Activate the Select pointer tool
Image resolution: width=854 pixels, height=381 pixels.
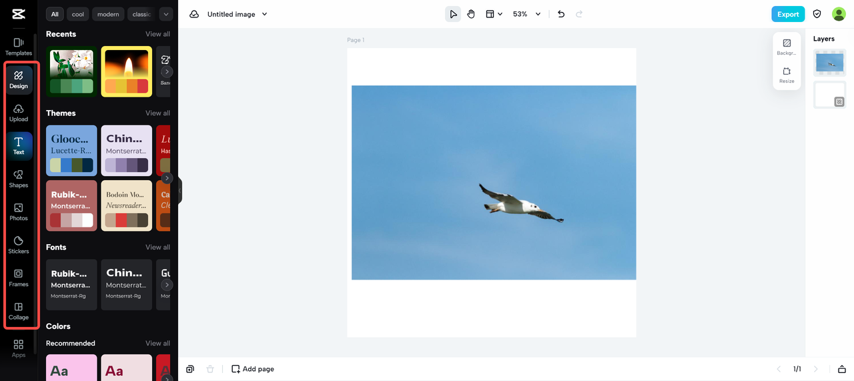point(453,14)
